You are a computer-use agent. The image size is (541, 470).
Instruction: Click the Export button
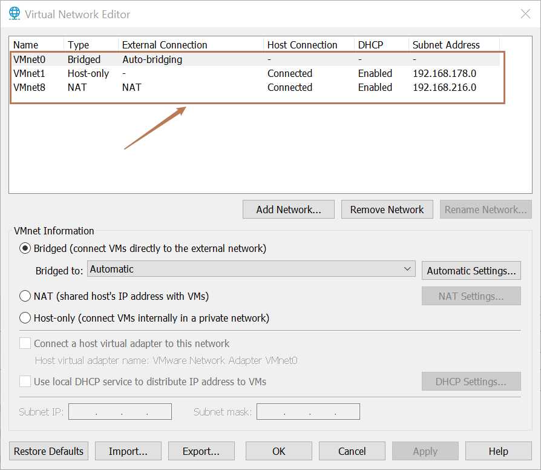(x=201, y=451)
